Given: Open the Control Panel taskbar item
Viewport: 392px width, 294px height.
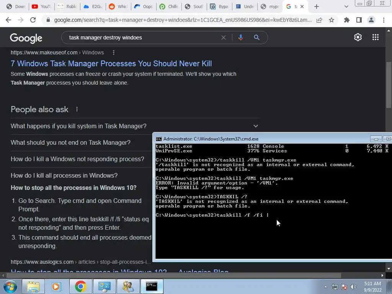Looking at the screenshot, I should [104, 286].
